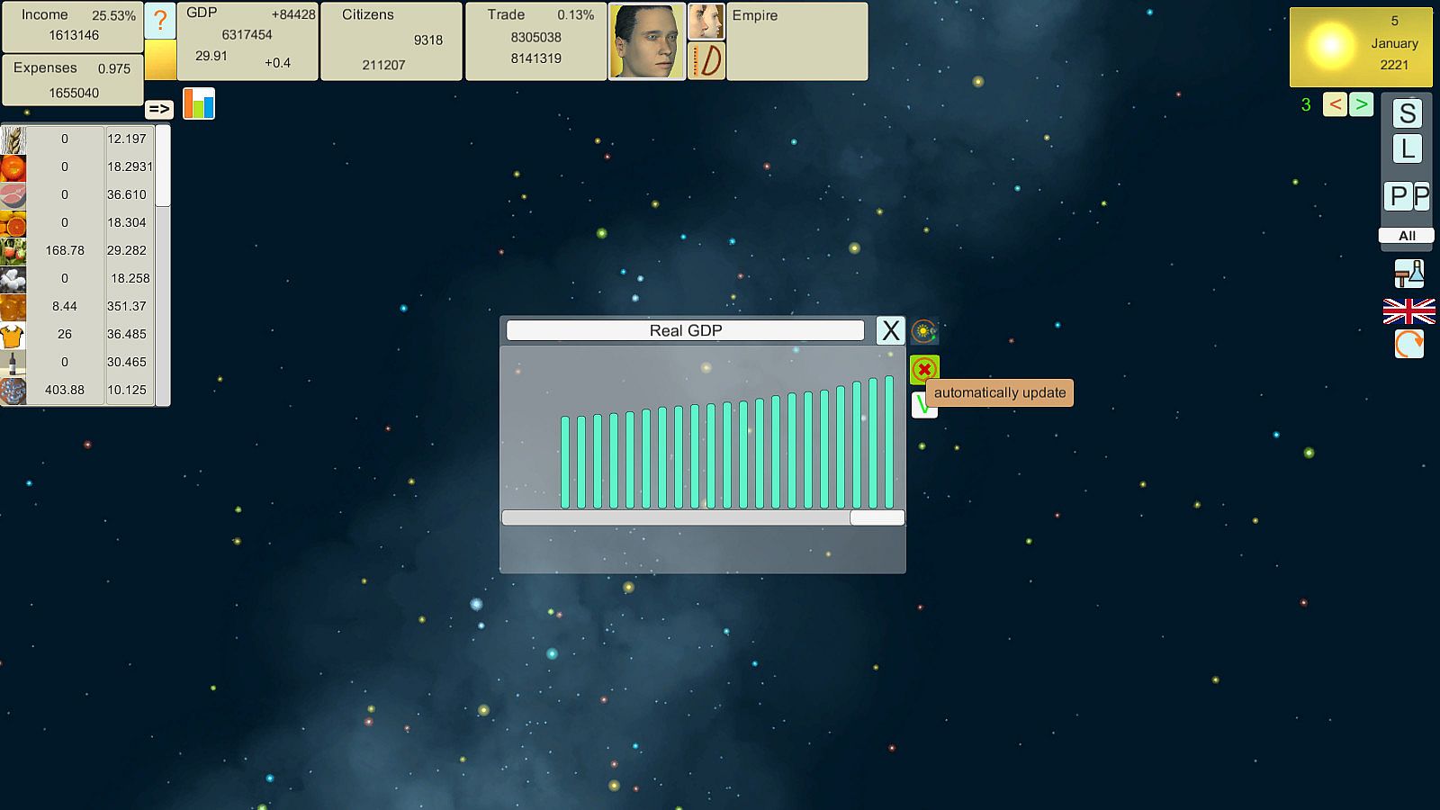Click the L load button
This screenshot has height=810, width=1440.
point(1408,148)
